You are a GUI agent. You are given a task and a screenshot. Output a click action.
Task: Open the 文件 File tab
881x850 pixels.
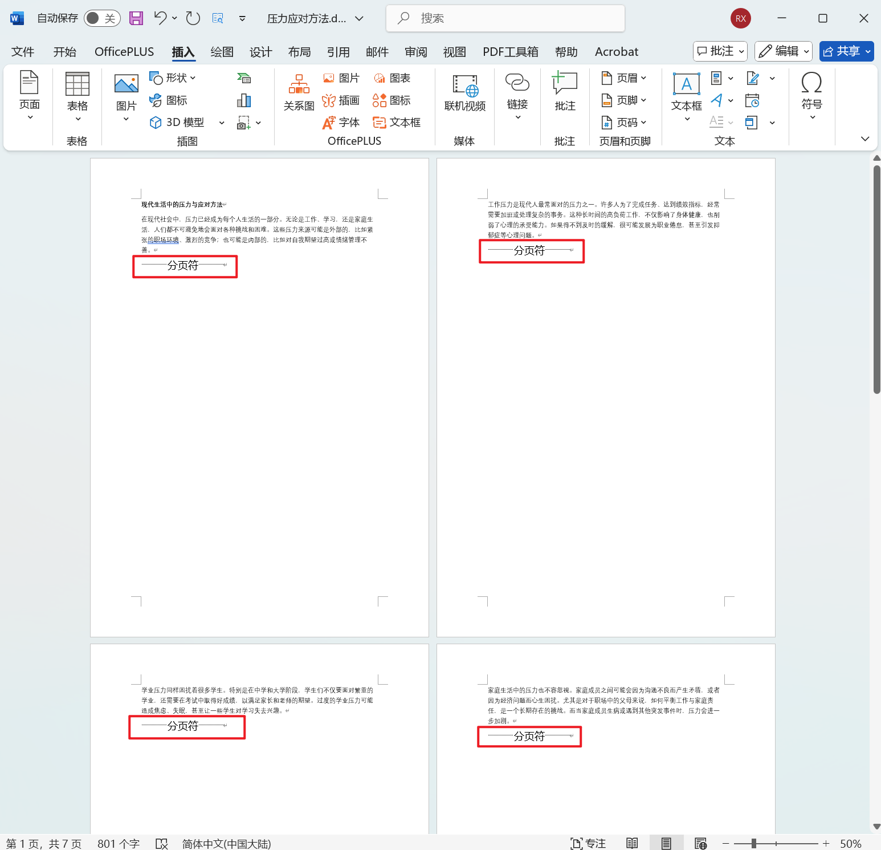(23, 52)
